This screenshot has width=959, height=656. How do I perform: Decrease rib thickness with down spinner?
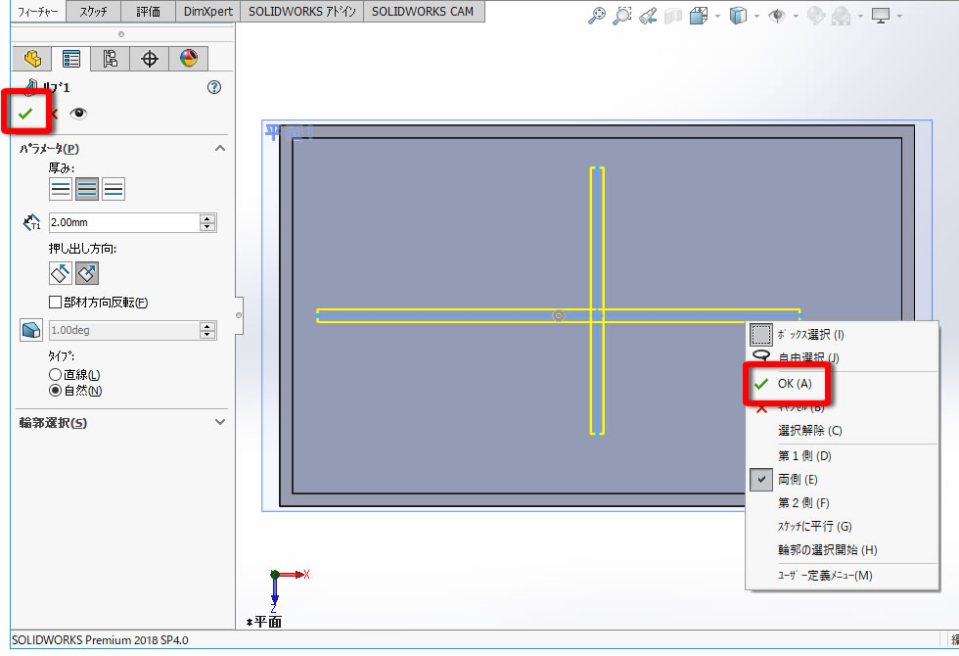click(x=207, y=227)
